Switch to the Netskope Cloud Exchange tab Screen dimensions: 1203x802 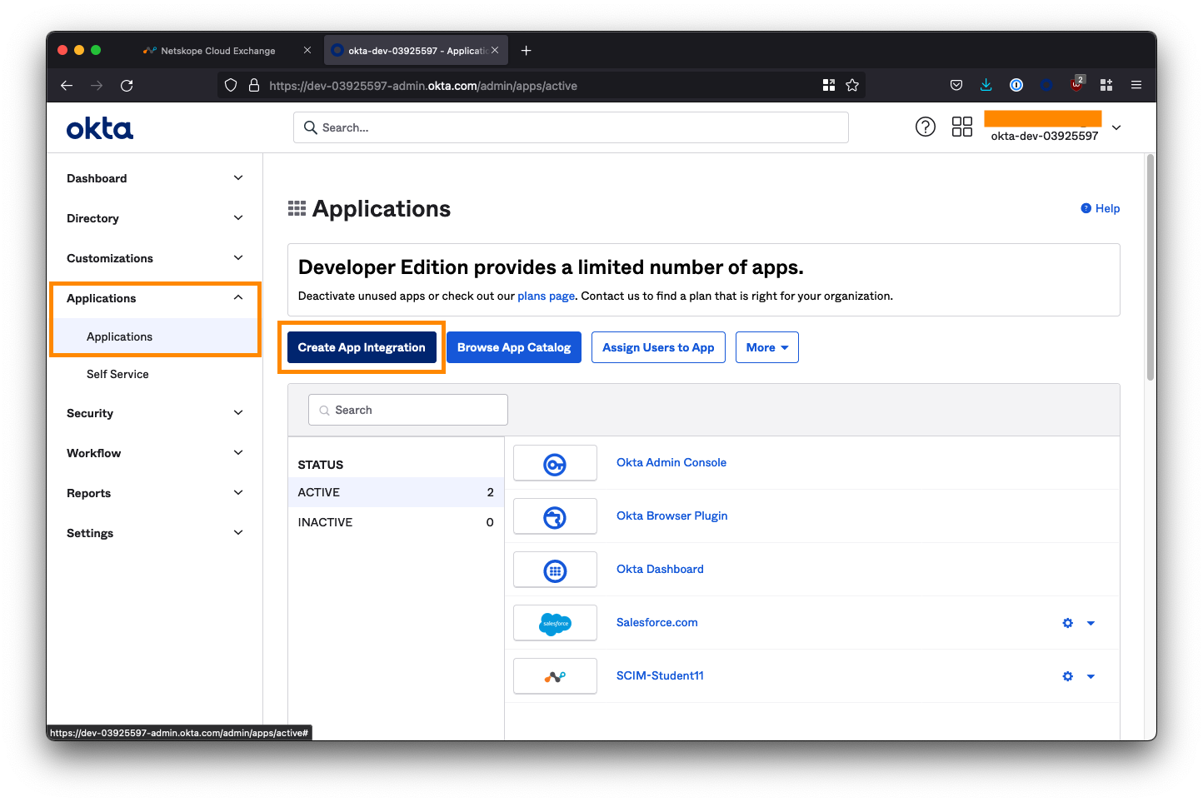[x=218, y=51]
